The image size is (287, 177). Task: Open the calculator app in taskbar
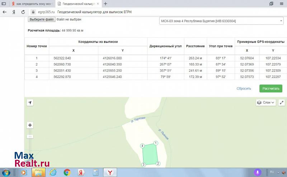pyautogui.click(x=96, y=172)
